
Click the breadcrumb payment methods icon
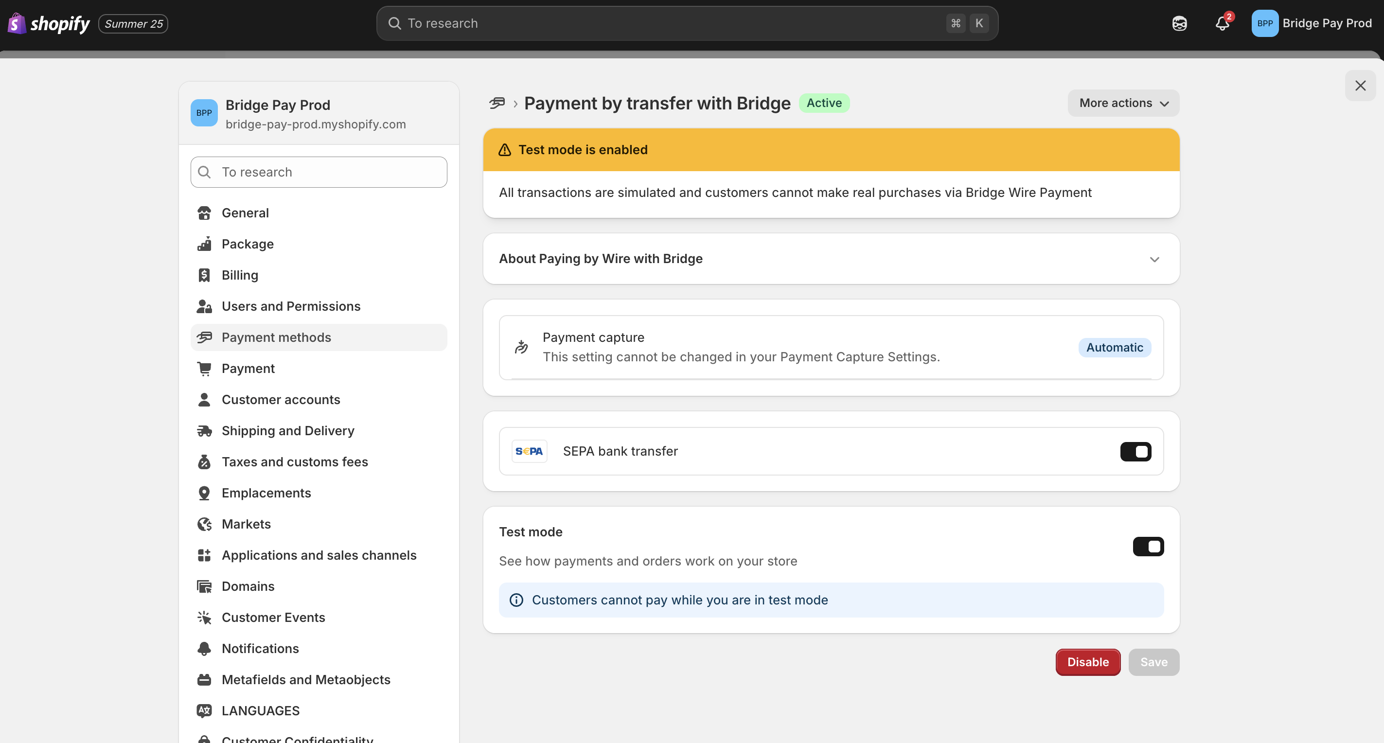point(497,103)
